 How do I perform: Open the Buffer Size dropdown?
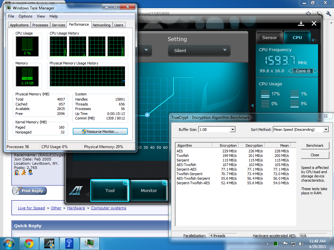click(217, 130)
